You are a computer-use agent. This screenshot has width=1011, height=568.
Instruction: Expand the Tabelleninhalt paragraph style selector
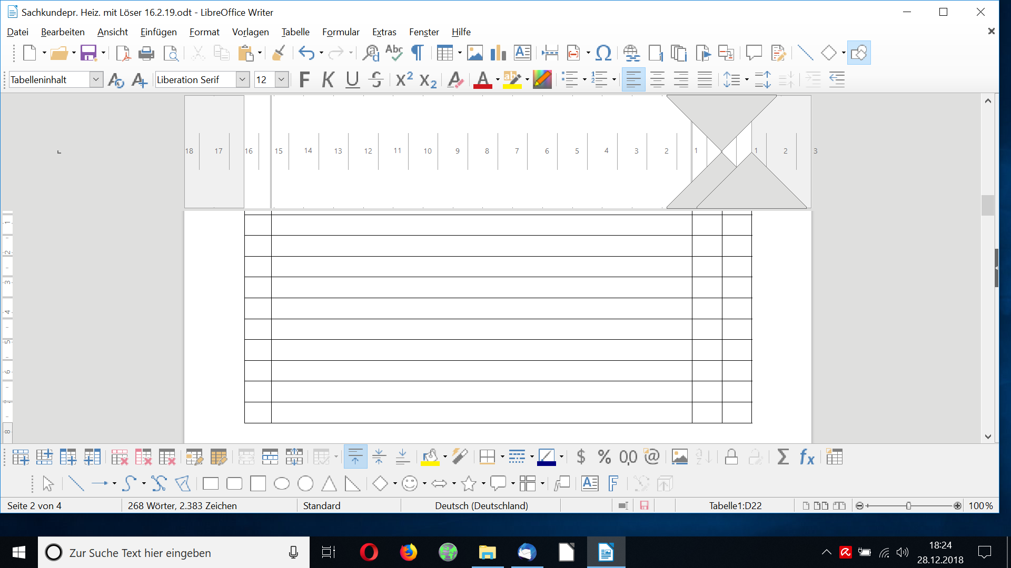point(96,79)
